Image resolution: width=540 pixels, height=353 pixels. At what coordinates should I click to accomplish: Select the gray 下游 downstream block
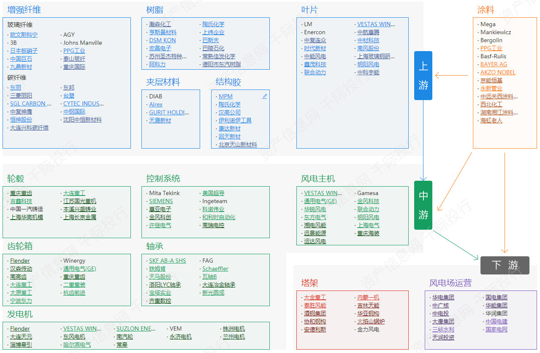point(505,265)
